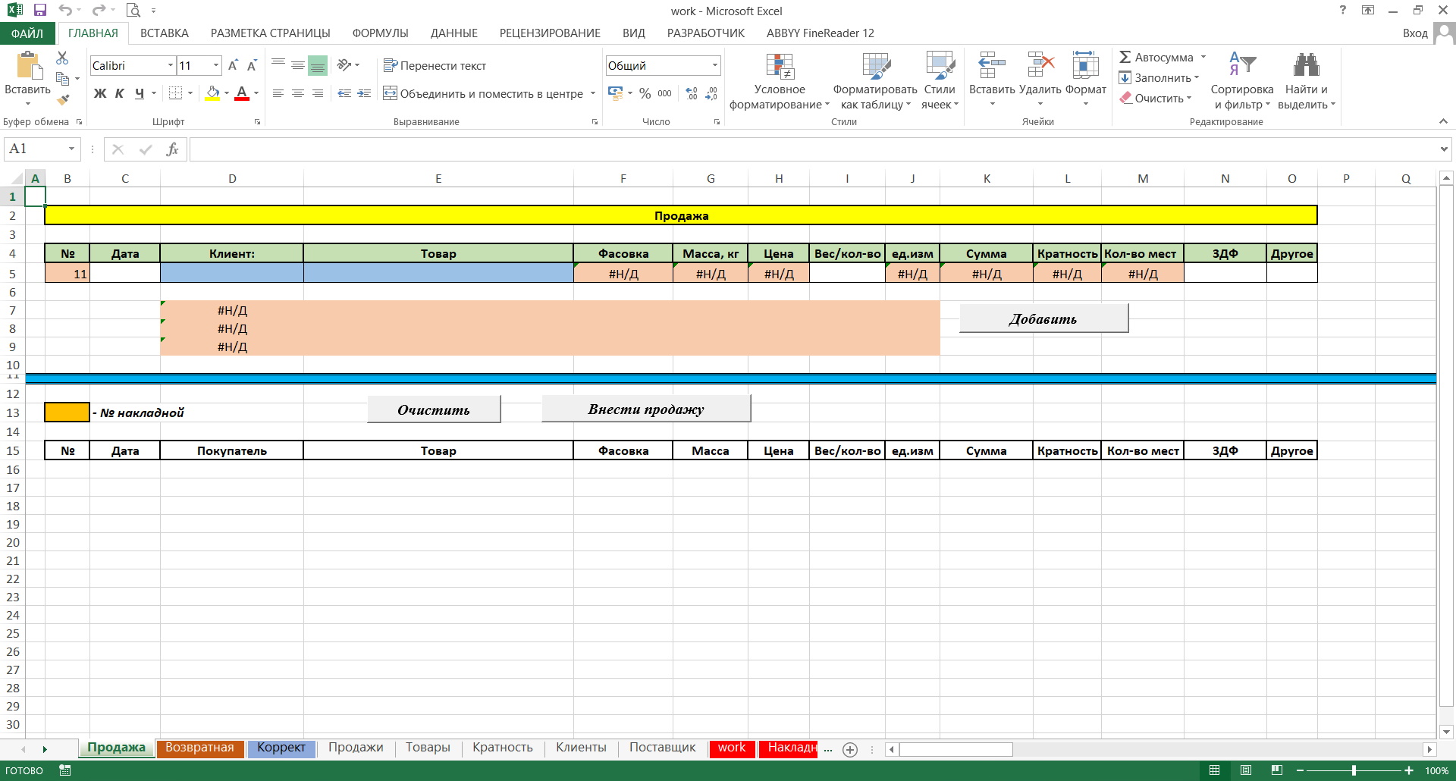Add a new sheet with the plus icon
This screenshot has width=1456, height=781.
850,749
